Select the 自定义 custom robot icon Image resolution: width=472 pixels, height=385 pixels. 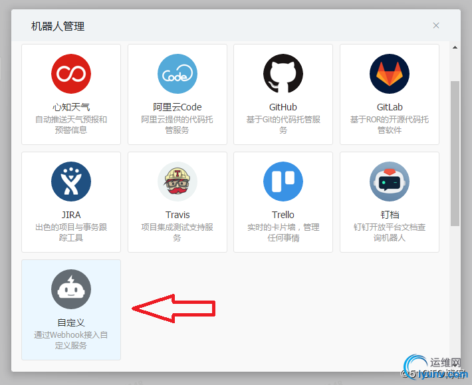(71, 289)
